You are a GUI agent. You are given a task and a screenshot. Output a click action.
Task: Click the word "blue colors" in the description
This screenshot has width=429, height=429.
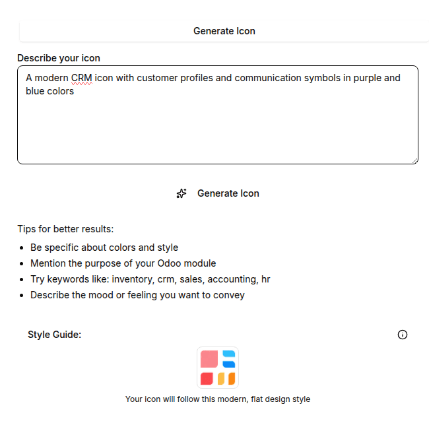coord(49,91)
